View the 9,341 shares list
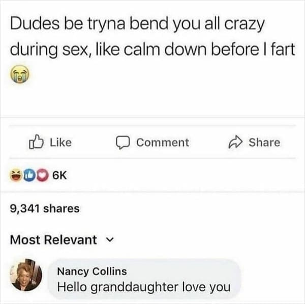Screen dimensions: 305x304 click(45, 208)
